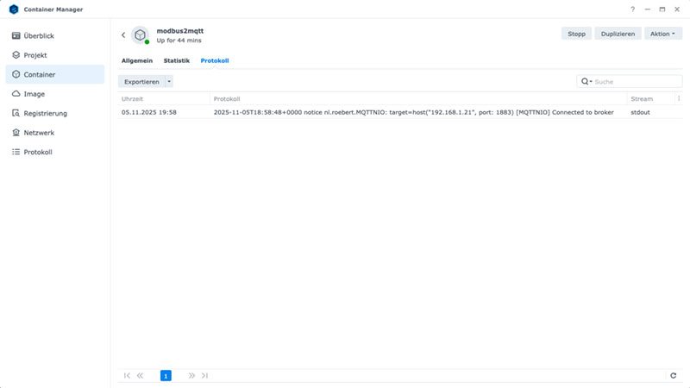Open Überblick in the sidebar

pos(39,36)
